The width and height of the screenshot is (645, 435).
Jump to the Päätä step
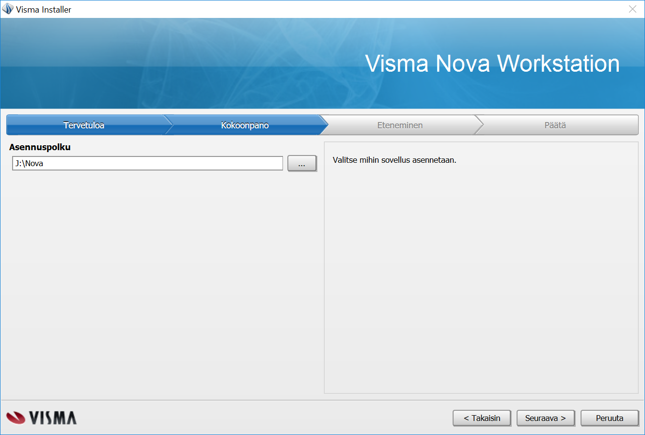coord(555,125)
